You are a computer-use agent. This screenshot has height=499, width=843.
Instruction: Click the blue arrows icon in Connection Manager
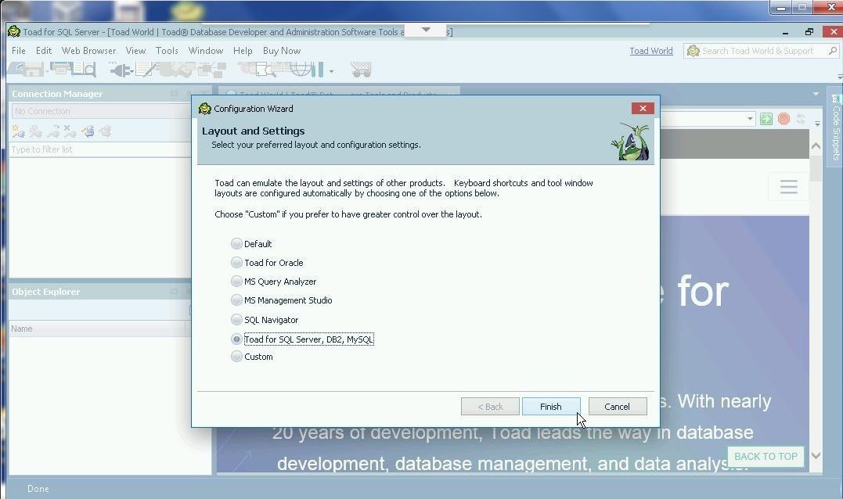(x=88, y=131)
